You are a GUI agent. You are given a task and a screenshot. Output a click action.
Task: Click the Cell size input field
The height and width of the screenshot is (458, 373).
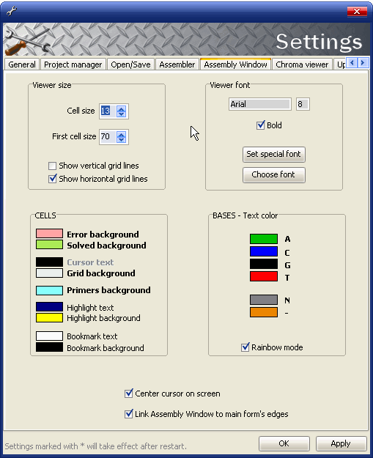pos(108,111)
